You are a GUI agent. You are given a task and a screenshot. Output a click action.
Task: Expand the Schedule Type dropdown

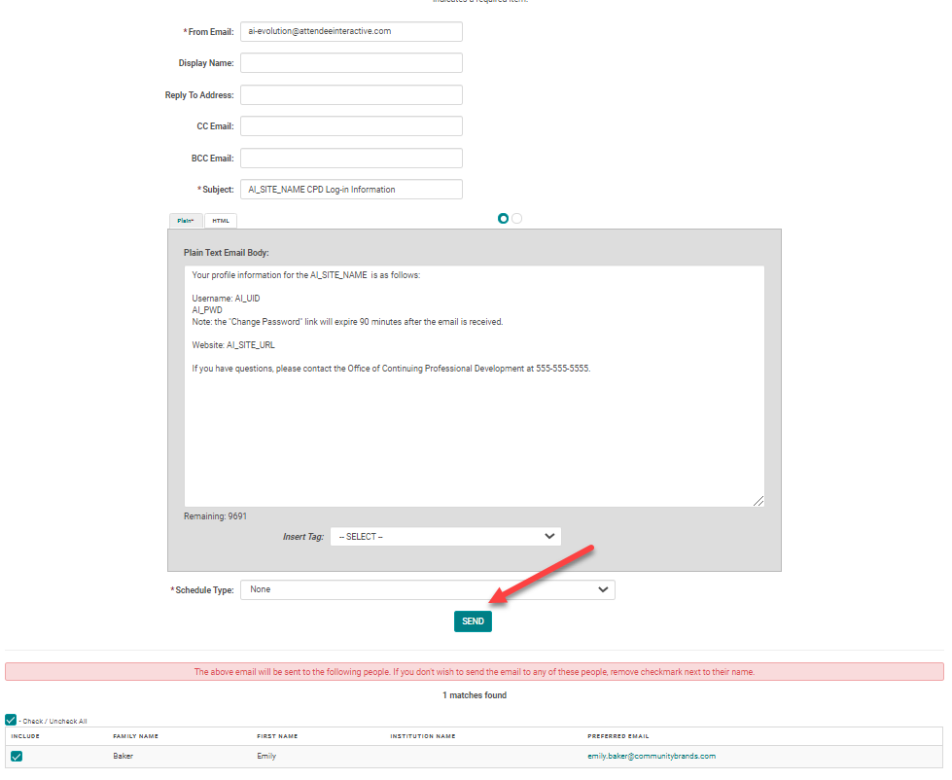[x=427, y=589]
